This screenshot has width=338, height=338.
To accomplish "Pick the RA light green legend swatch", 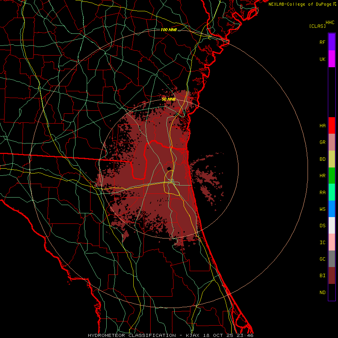I will coord(332,192).
